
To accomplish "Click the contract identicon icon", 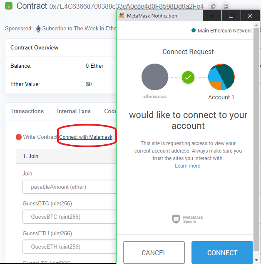I will [x=9, y=6].
